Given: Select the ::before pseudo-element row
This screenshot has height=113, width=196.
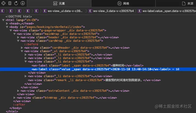Looking at the screenshot, I should (31, 44).
